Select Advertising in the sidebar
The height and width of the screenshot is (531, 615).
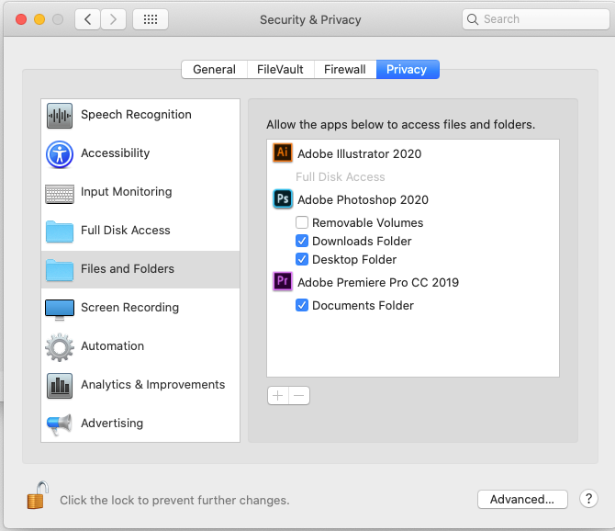click(140, 424)
